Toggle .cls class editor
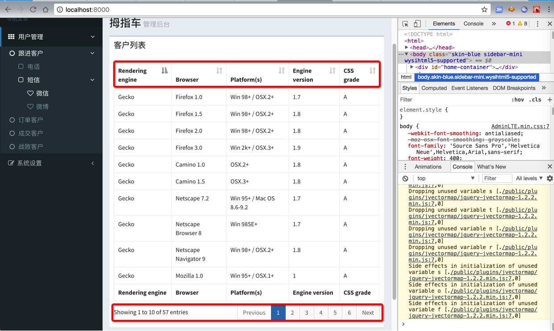 pyautogui.click(x=535, y=100)
